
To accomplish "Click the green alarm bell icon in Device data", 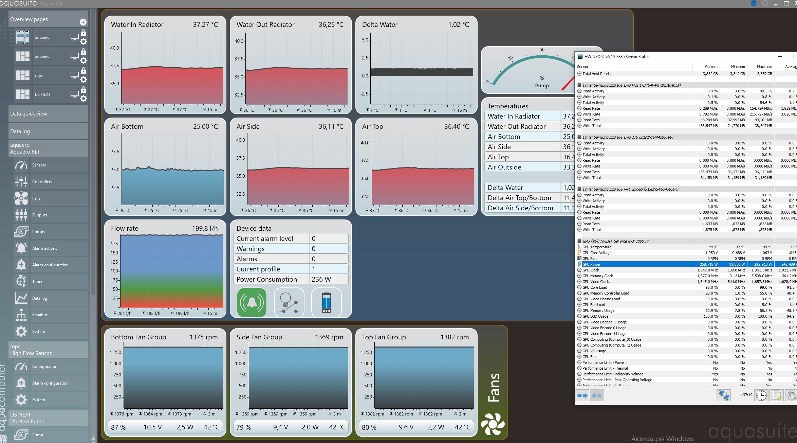I will (252, 302).
